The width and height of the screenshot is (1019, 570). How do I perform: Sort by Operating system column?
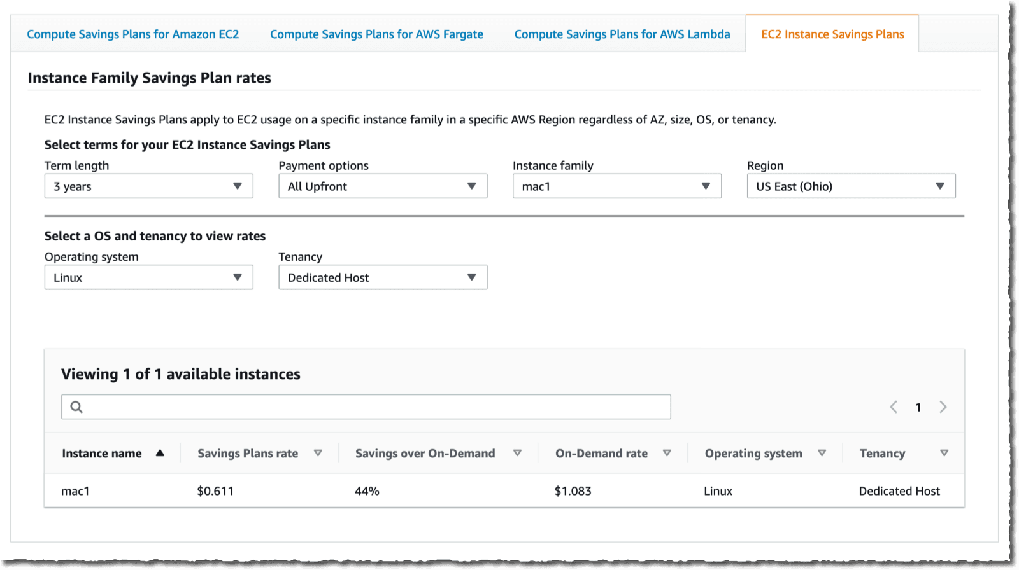click(x=766, y=454)
